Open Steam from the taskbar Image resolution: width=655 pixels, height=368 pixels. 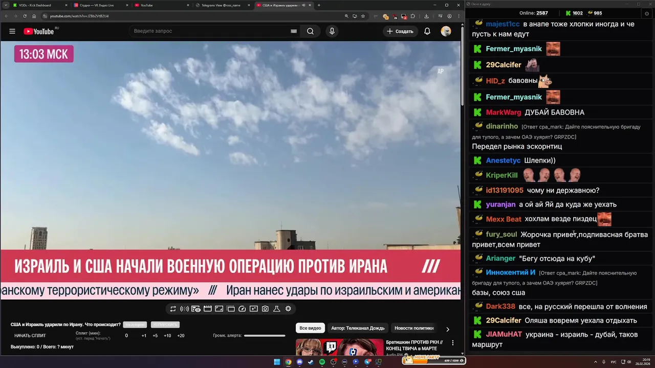311,362
